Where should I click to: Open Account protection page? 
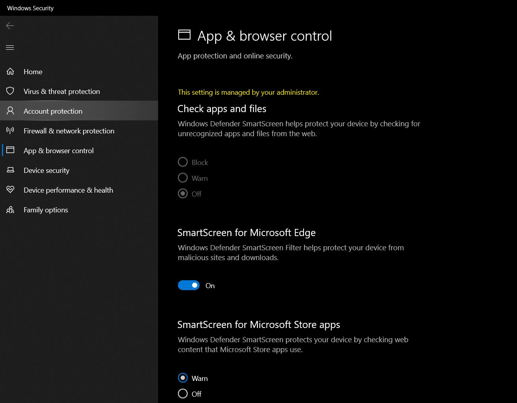point(79,111)
